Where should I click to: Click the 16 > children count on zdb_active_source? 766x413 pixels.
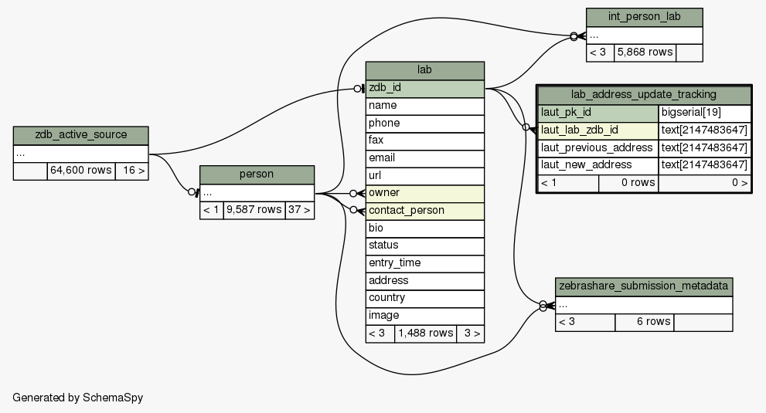pyautogui.click(x=131, y=171)
